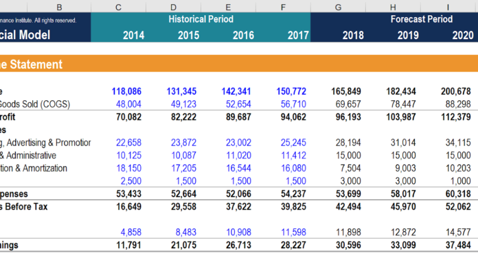Select the 2019 year cell

408,36
